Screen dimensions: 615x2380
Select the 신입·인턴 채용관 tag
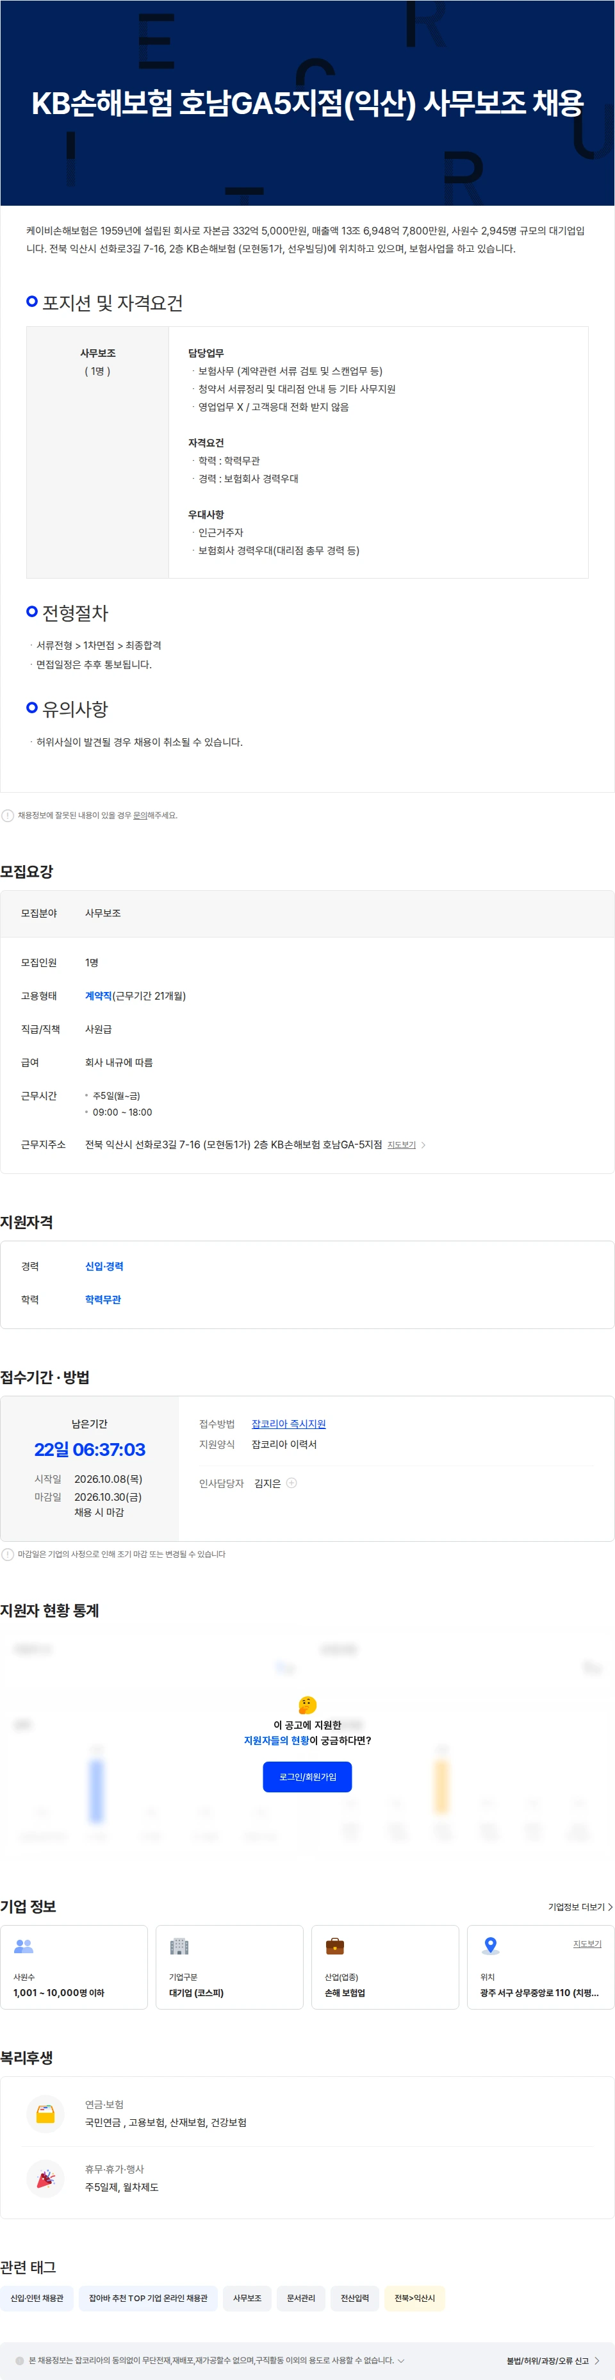click(x=37, y=2298)
